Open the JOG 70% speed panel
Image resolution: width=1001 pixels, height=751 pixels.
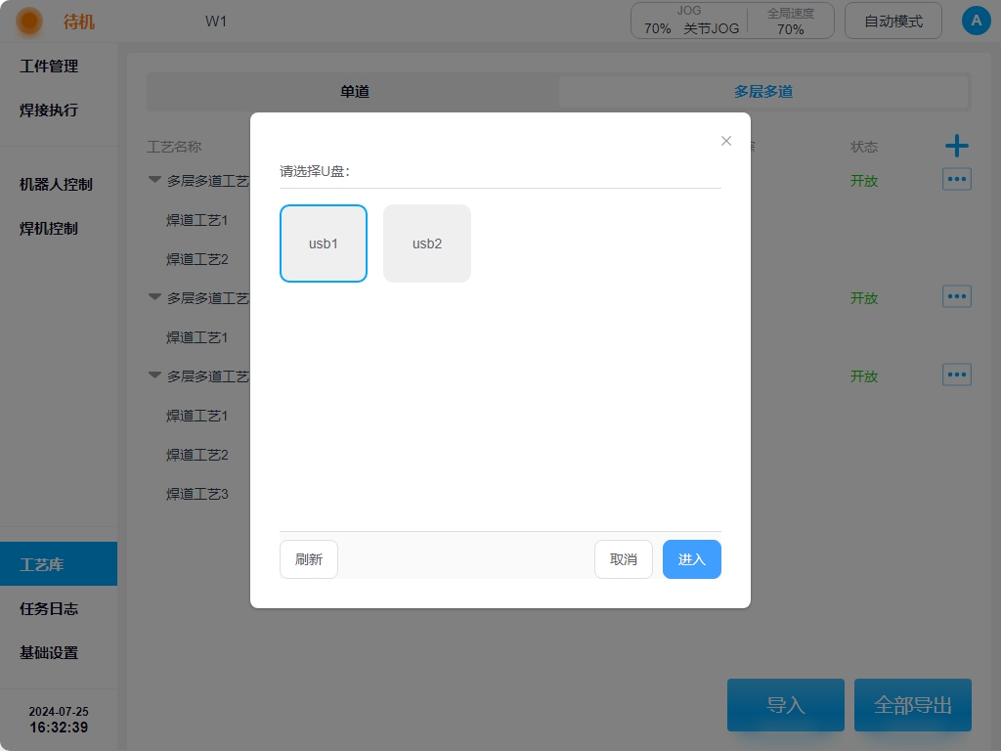(688, 21)
